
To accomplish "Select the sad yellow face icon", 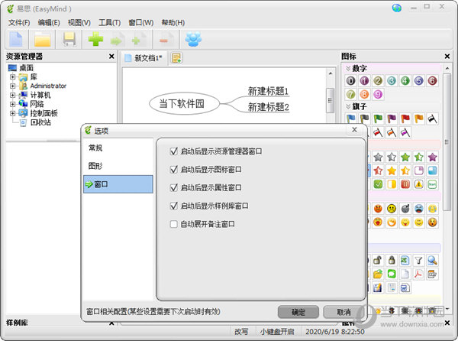I will pyautogui.click(x=392, y=209).
